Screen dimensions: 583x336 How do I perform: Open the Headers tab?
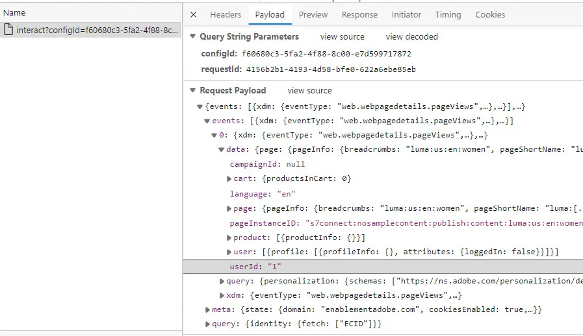226,15
